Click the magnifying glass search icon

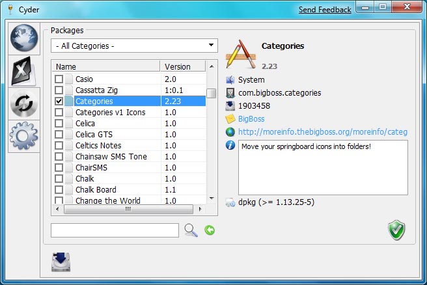tap(191, 230)
